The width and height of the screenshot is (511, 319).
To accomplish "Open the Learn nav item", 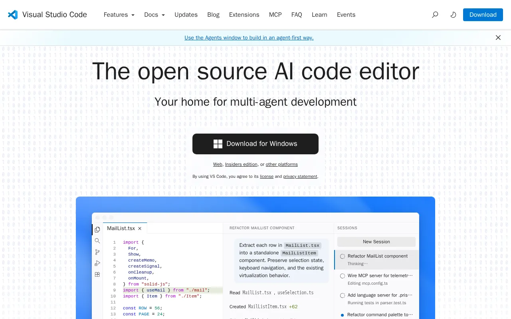I will pyautogui.click(x=319, y=15).
